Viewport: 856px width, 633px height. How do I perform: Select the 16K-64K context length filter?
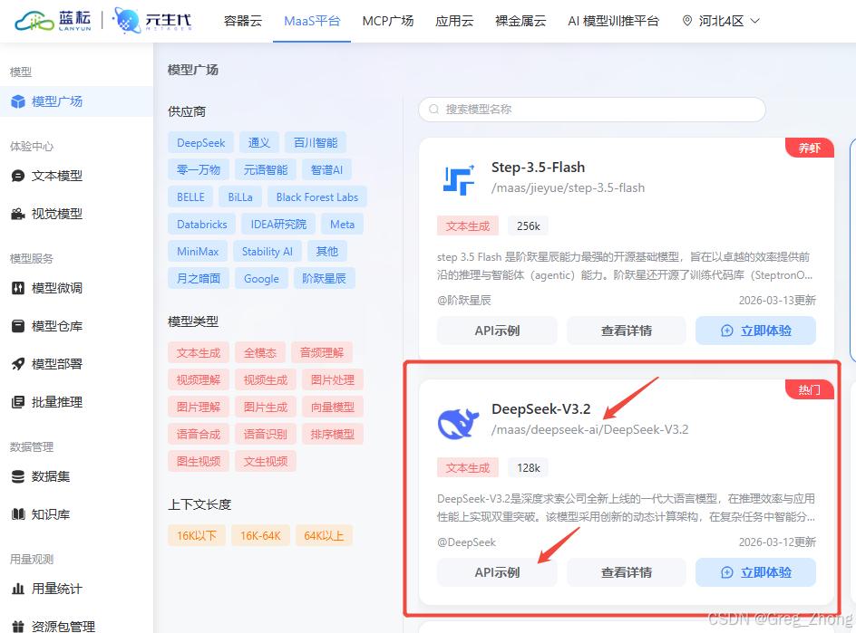coord(260,535)
